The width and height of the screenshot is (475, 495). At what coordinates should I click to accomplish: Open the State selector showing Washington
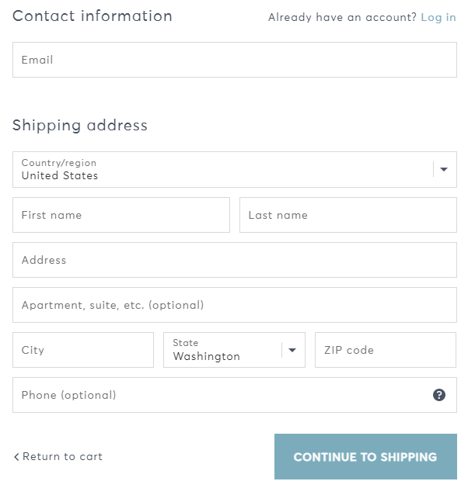click(x=234, y=350)
